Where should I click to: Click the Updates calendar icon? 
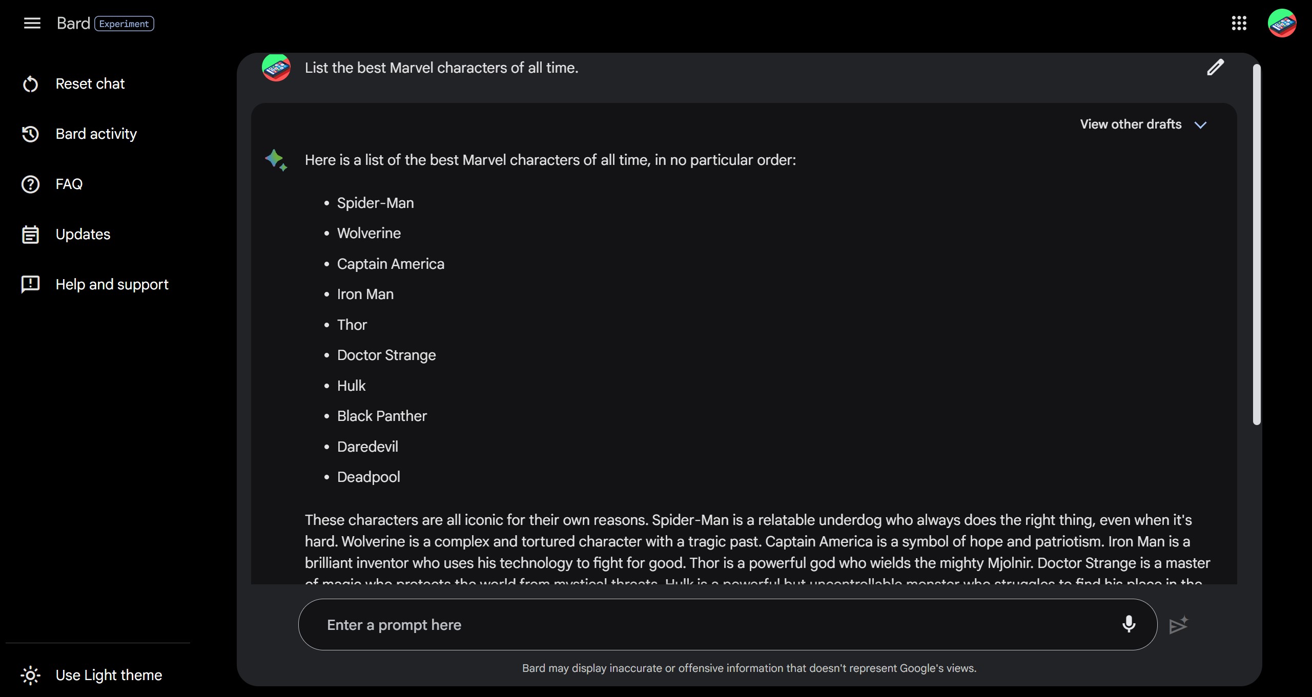point(31,235)
